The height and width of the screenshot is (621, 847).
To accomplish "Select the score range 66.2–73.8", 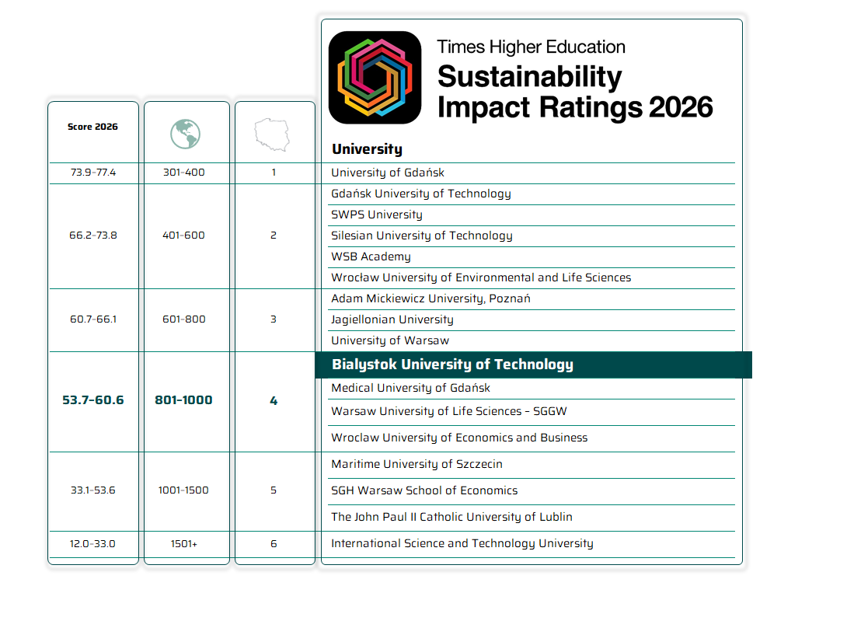I will pyautogui.click(x=93, y=235).
